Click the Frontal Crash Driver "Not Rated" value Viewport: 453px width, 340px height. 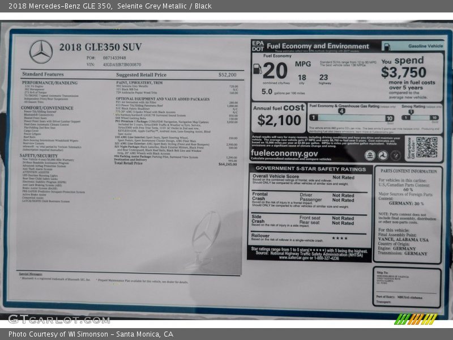pyautogui.click(x=343, y=195)
